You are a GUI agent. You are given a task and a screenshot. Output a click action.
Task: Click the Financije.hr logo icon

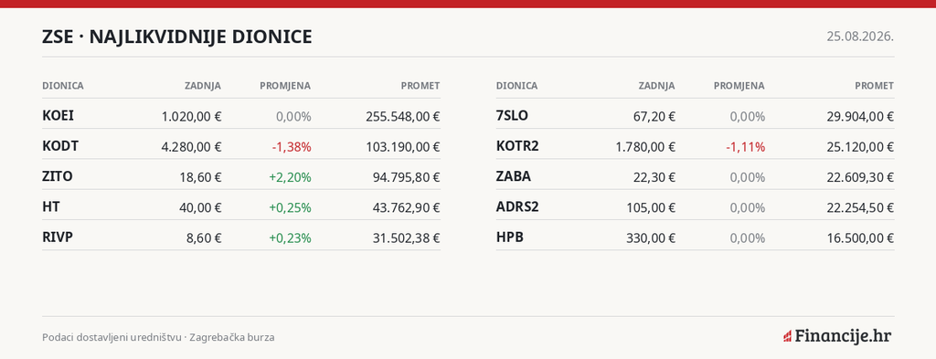pyautogui.click(x=787, y=336)
